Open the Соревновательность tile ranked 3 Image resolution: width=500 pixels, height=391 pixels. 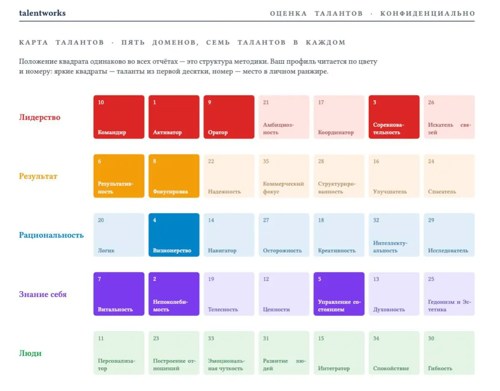[x=394, y=117]
